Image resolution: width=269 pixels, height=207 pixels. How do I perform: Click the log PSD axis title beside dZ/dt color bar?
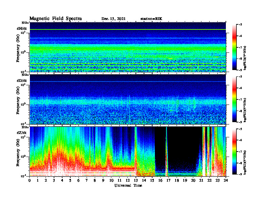tap(245, 162)
